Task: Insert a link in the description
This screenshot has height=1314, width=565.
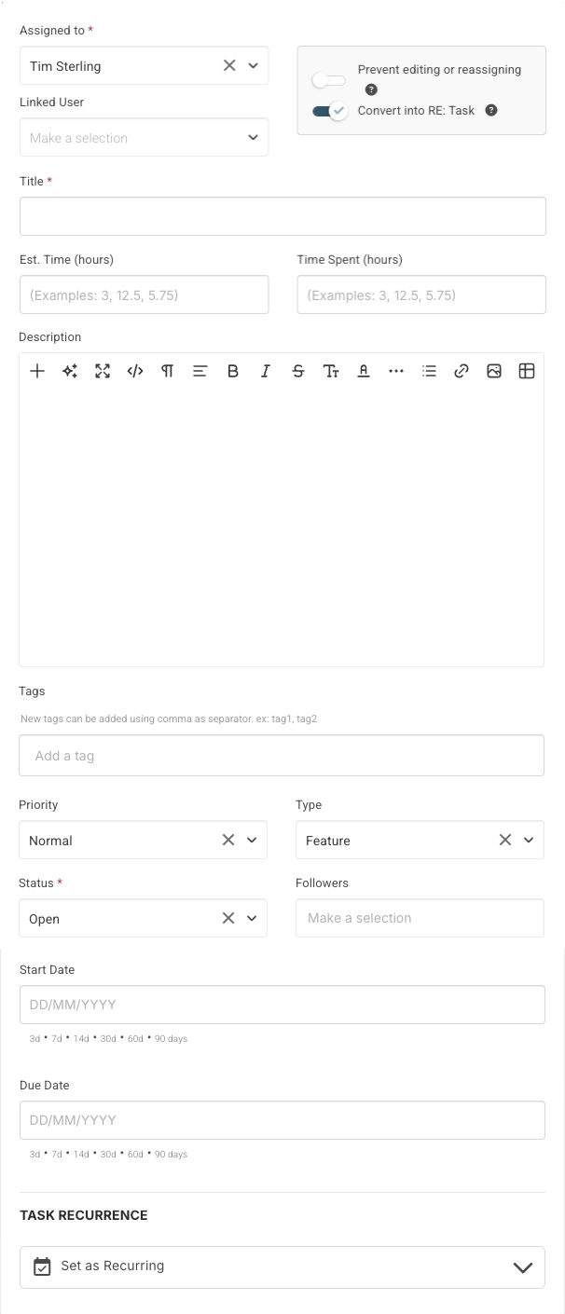Action: [462, 371]
